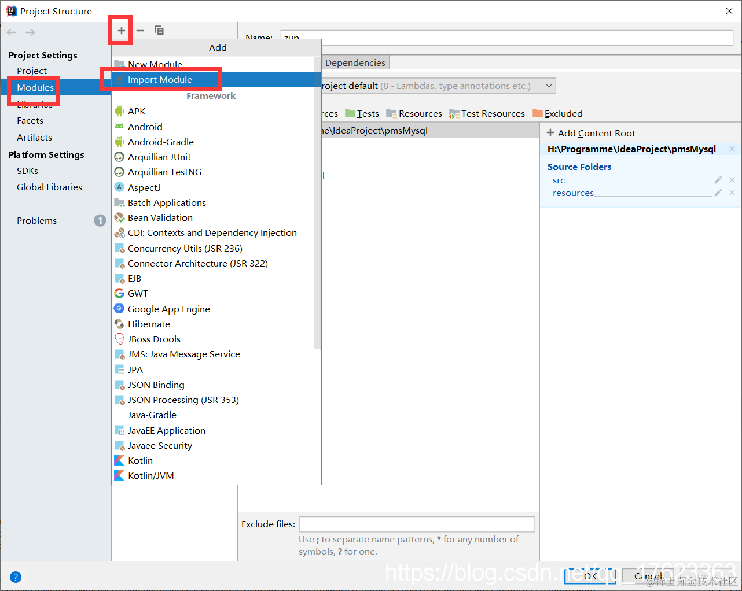The image size is (742, 591).
Task: Open Global Libraries settings
Action: [x=49, y=187]
